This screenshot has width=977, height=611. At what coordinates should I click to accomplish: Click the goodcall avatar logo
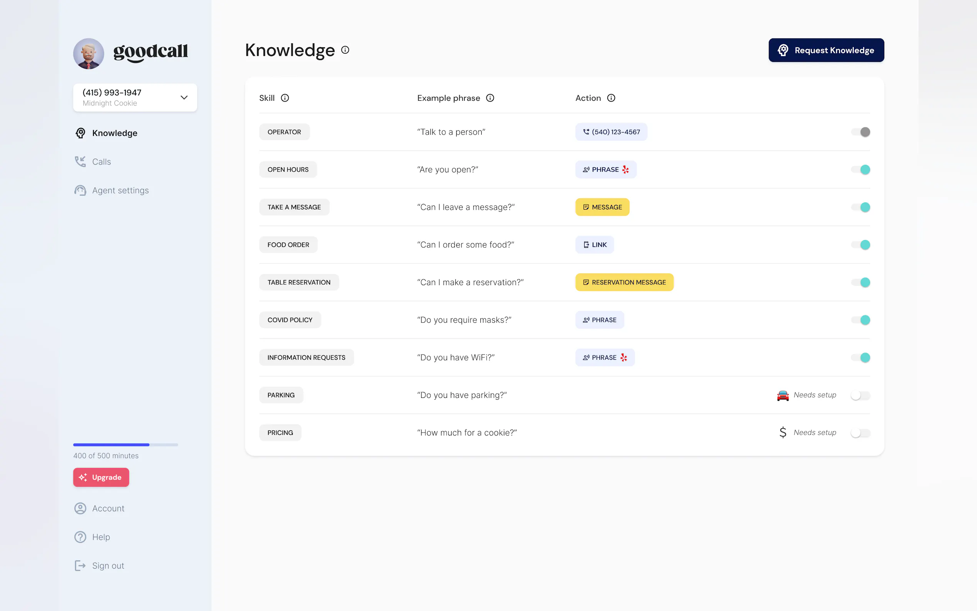[x=88, y=53]
